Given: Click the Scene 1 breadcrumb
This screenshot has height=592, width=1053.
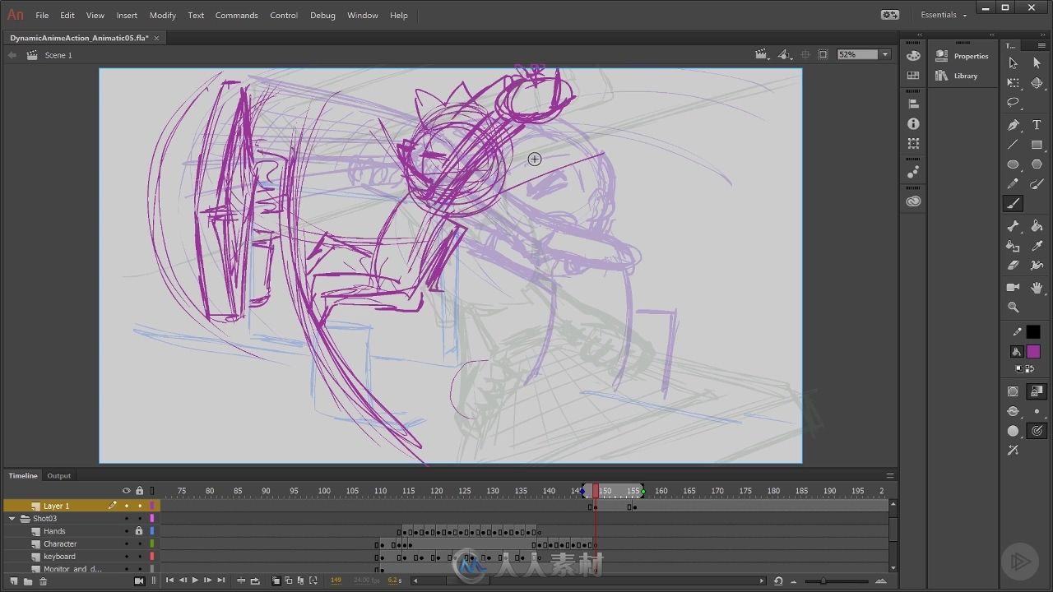Looking at the screenshot, I should [x=58, y=55].
